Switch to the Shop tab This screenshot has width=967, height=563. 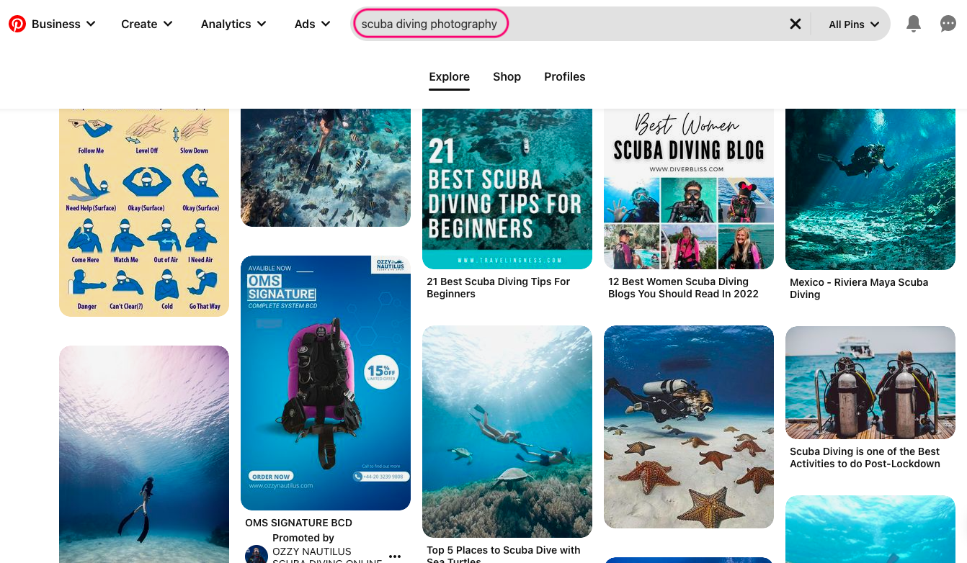click(507, 76)
